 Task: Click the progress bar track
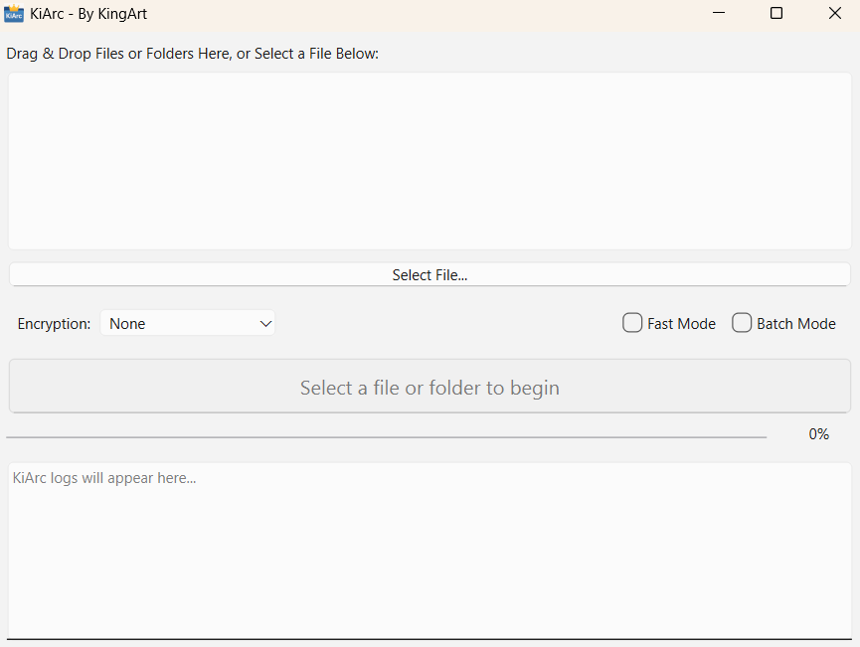[386, 436]
